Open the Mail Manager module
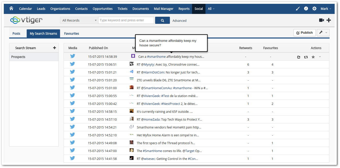Viewport: 340px width, 168px height. (164, 8)
